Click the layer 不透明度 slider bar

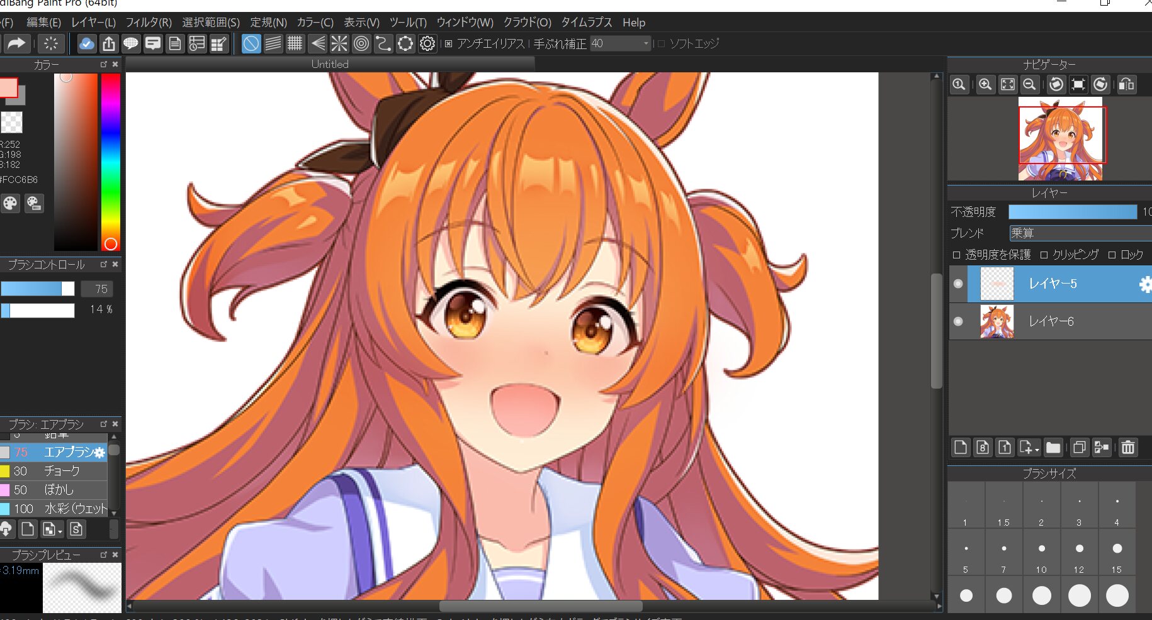click(x=1072, y=212)
